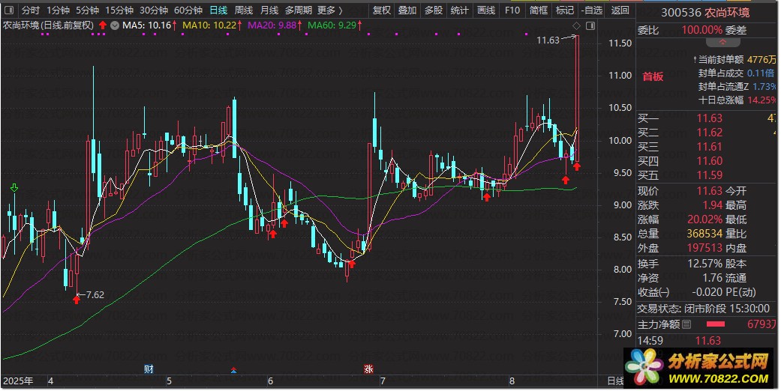Click the 十日总涨幅 14.25% value
Screen dimensions: 781x391
click(761, 100)
